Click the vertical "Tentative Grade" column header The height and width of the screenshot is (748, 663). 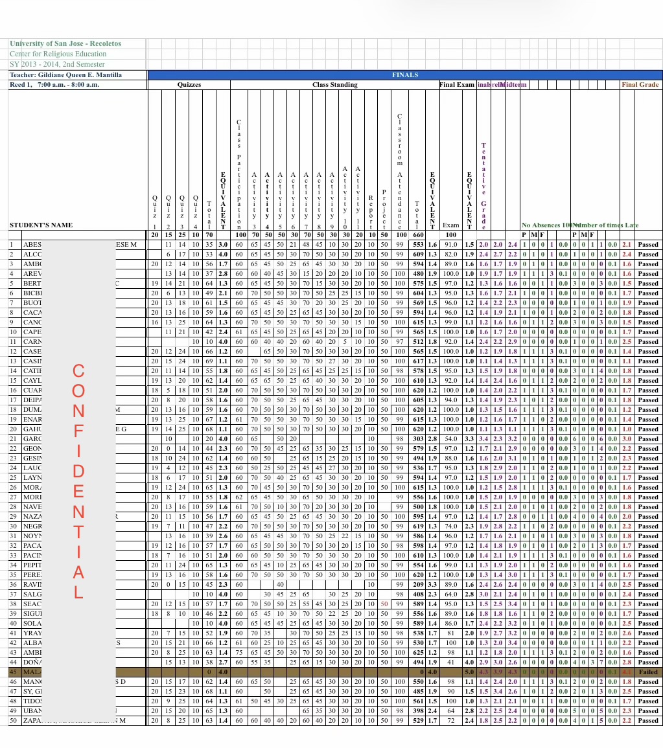coord(483,186)
